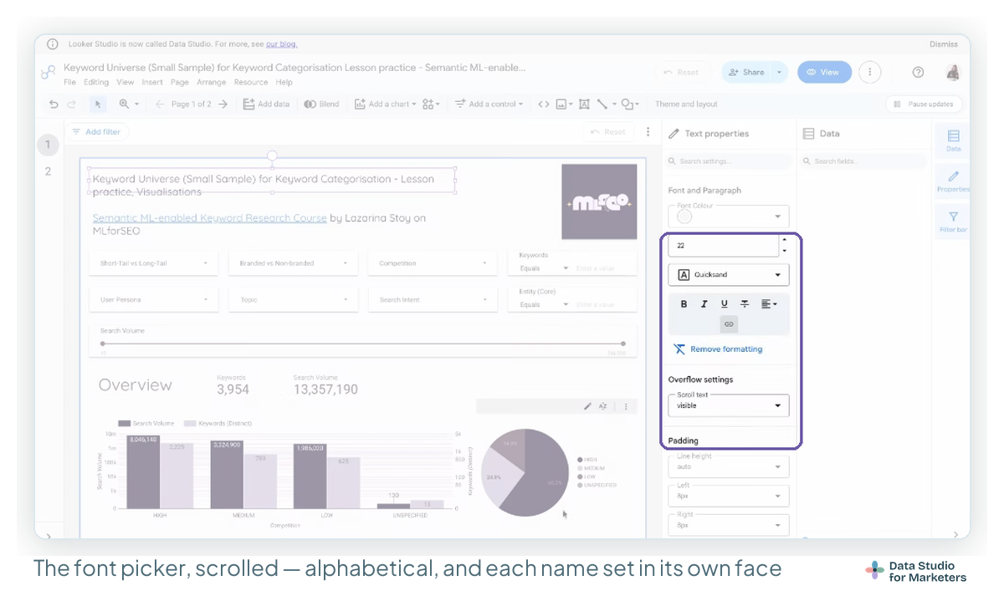Redo the last action in the toolbar
Screen dimensions: 1004x601
click(x=71, y=104)
